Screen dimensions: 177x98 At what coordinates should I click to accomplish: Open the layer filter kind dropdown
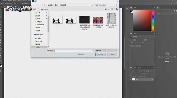point(133,71)
